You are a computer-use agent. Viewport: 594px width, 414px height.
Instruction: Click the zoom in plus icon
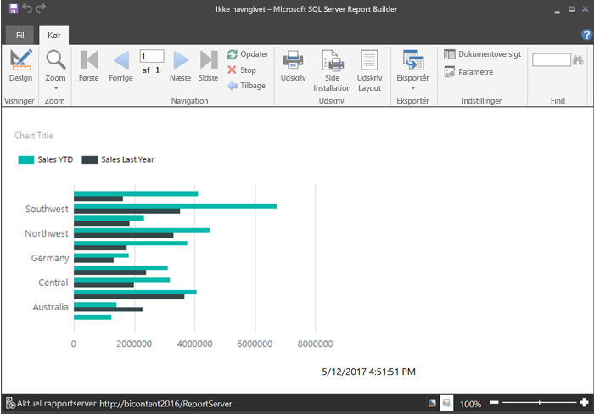tap(584, 402)
